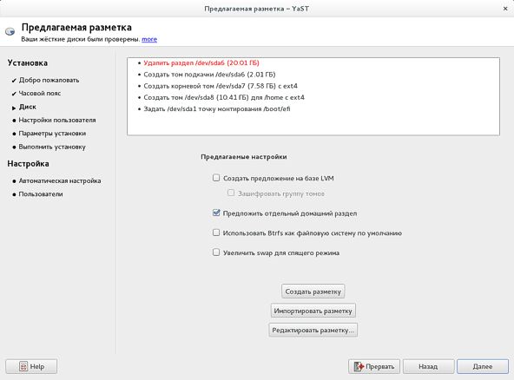Open Редактировать разметку... dialog
The image size is (514, 380).
[313, 330]
